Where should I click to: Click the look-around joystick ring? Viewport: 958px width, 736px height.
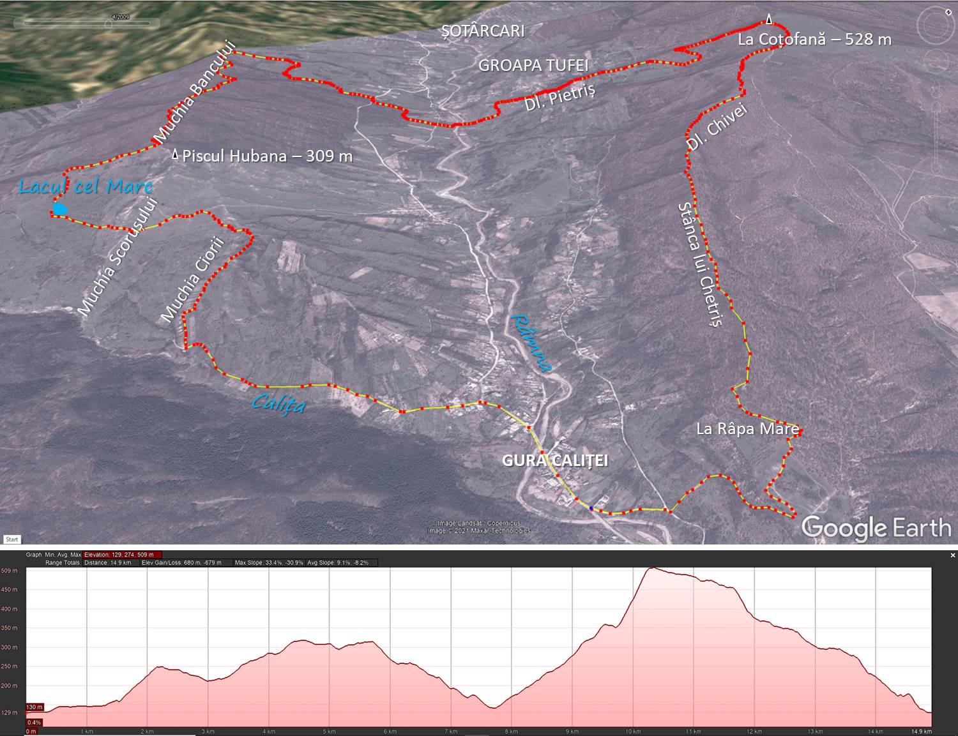934,26
